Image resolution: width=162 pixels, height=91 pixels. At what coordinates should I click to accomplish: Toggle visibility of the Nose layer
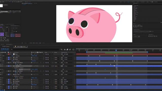tap(1, 59)
